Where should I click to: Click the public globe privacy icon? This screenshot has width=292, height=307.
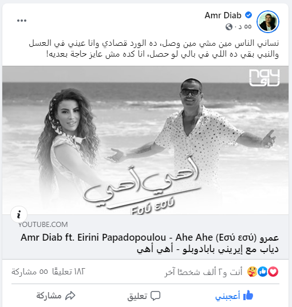[229, 27]
